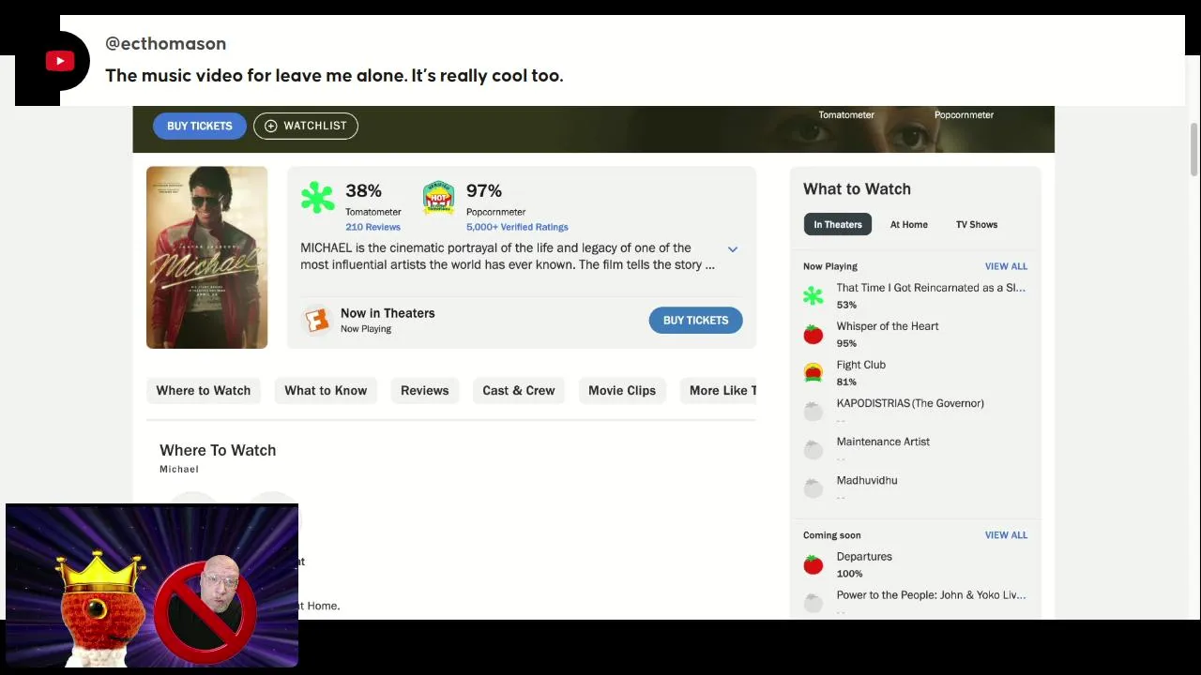Jump to More Like This section
Viewport: 1201px width, 675px height.
718,390
